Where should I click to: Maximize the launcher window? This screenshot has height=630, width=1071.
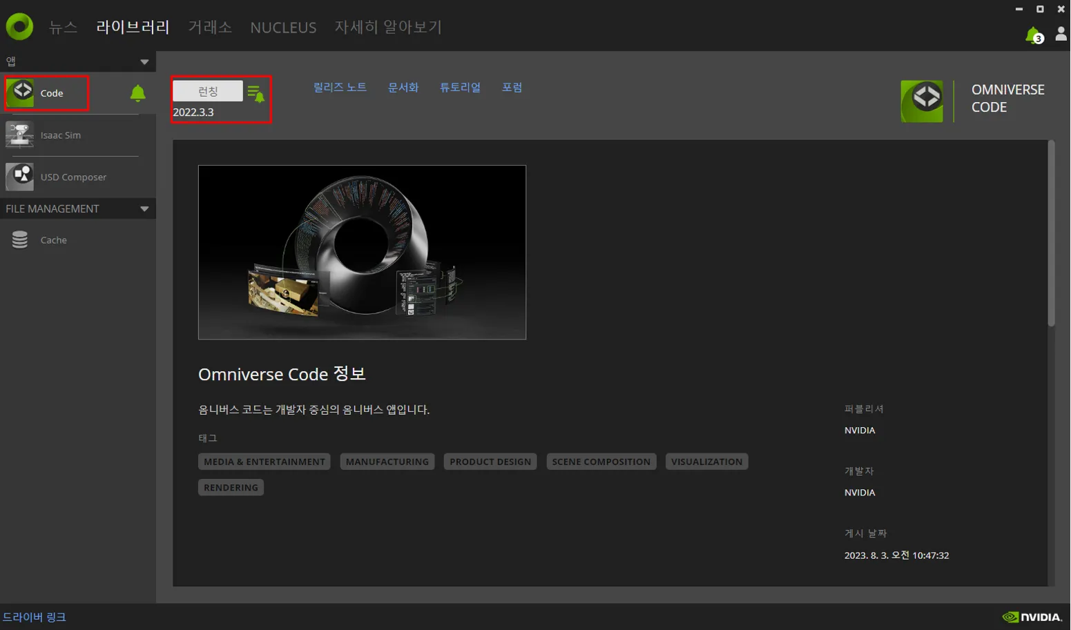click(x=1040, y=9)
